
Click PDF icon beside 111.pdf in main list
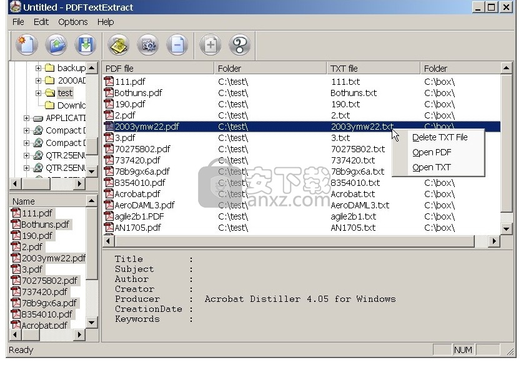(109, 82)
